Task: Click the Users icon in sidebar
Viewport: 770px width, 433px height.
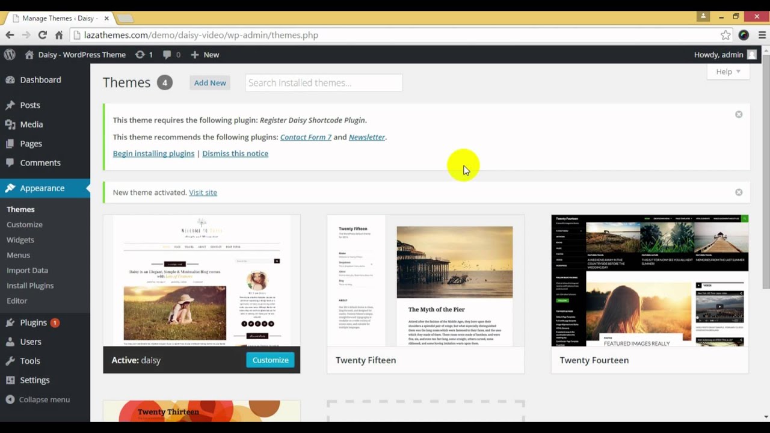Action: tap(10, 342)
